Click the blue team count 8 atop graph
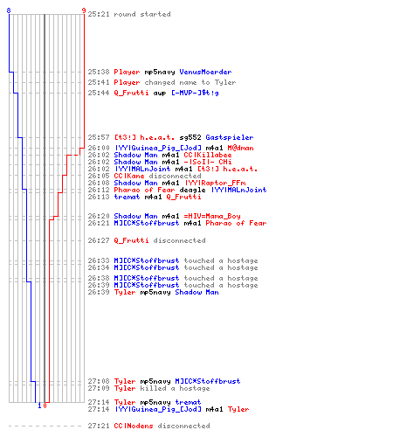The height and width of the screenshot is (437, 393). pyautogui.click(x=9, y=10)
